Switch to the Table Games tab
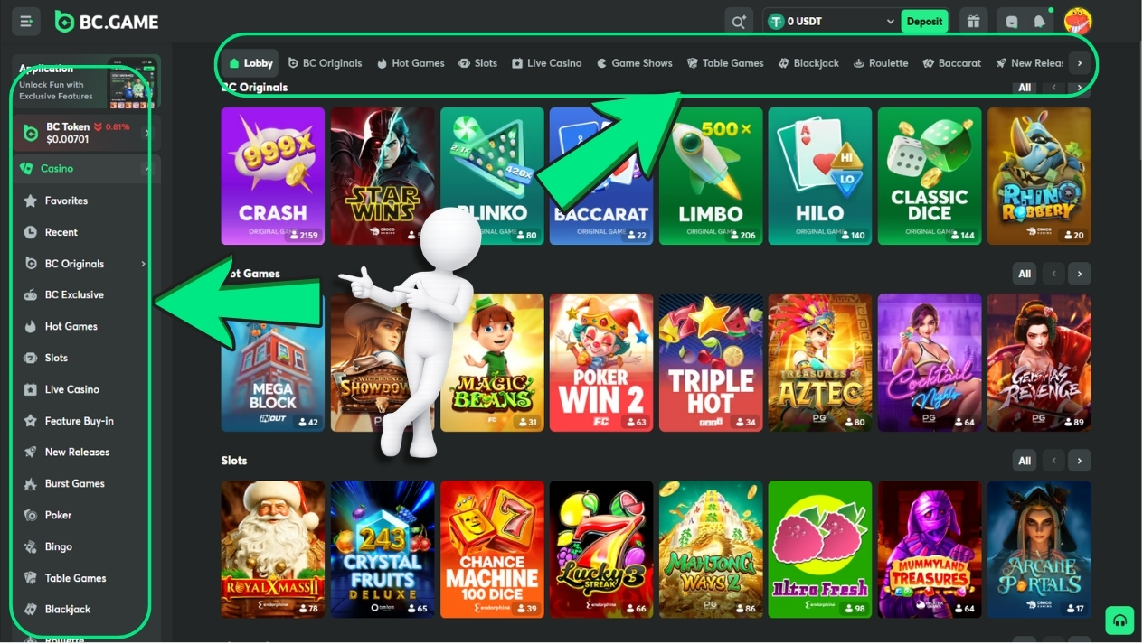The image size is (1143, 644). coord(726,62)
